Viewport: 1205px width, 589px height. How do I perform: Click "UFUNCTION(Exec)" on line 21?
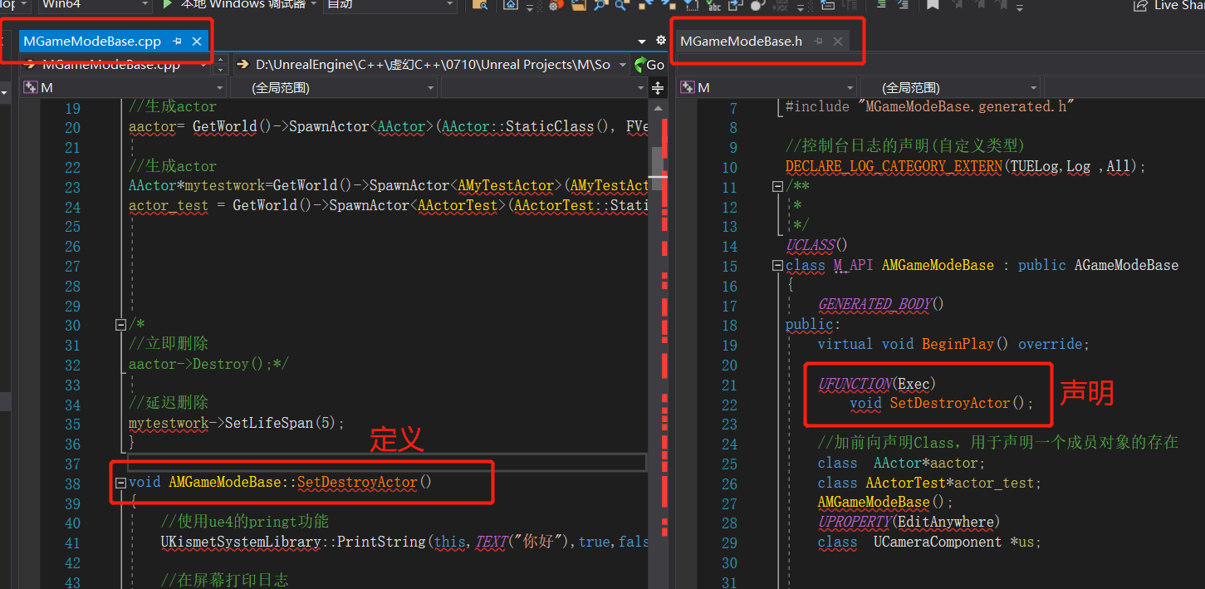(877, 384)
